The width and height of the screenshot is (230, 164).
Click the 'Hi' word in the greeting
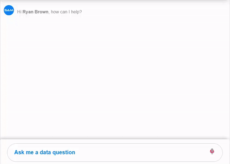19,12
